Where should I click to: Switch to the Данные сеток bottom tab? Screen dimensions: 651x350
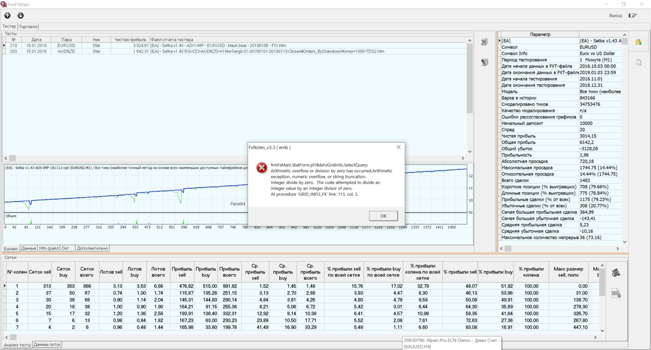tap(47, 344)
